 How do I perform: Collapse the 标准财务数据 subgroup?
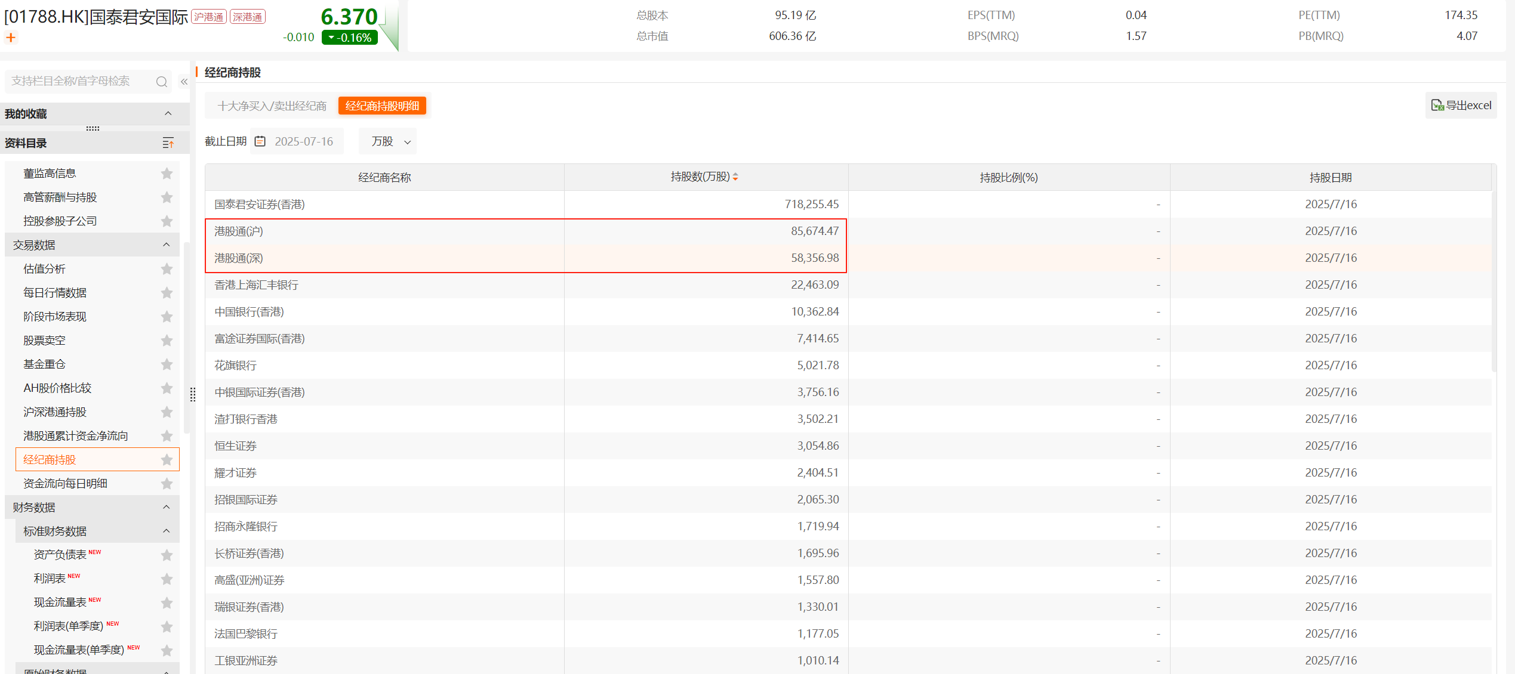[167, 531]
